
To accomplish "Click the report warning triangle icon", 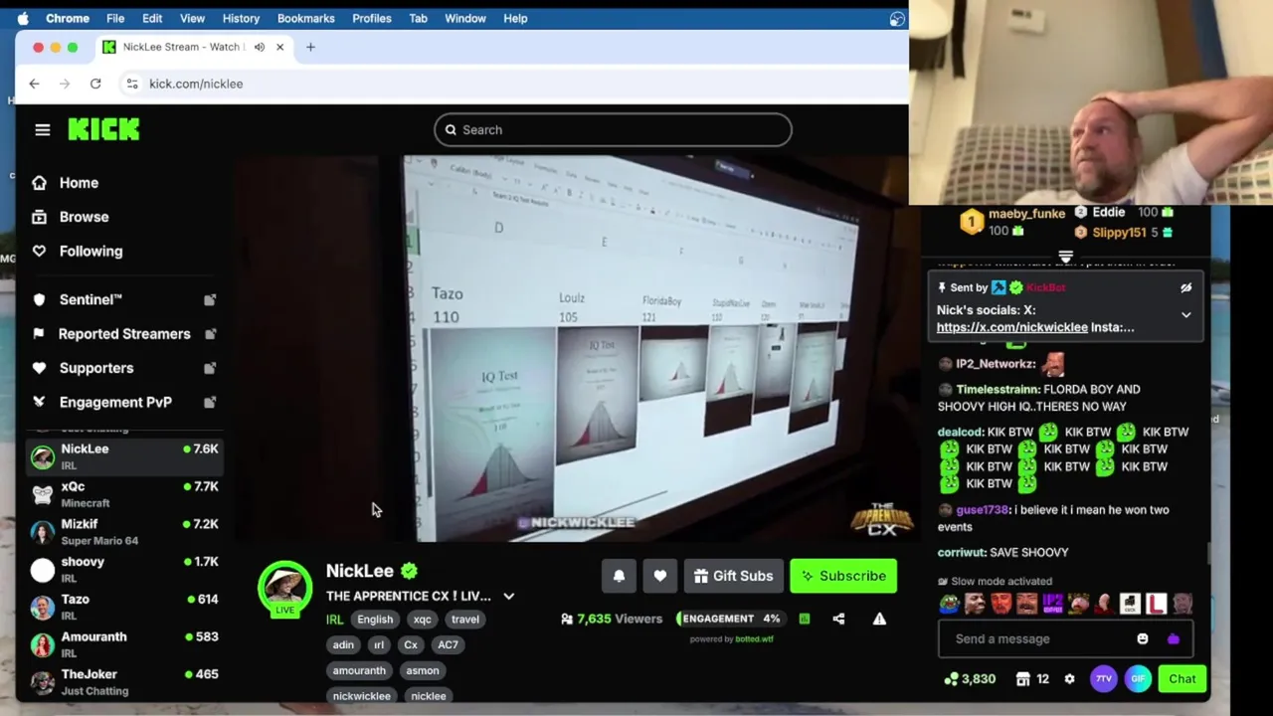I will click(879, 619).
